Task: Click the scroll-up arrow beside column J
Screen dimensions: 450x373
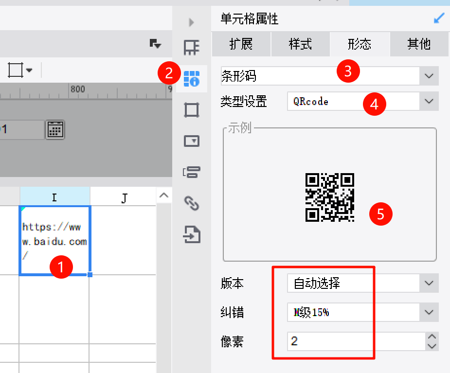Action: [x=164, y=195]
